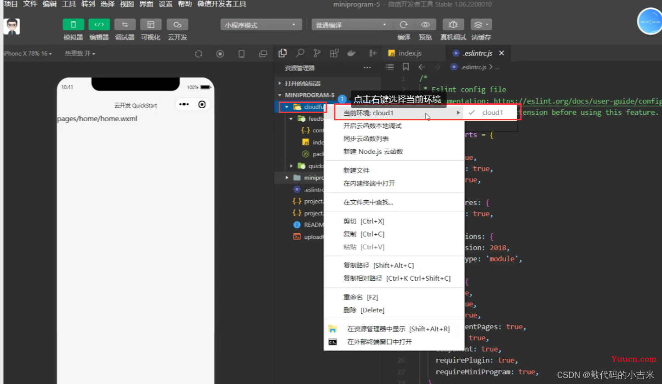Click the simulator capsule circle close button
The image size is (662, 384).
tap(202, 105)
